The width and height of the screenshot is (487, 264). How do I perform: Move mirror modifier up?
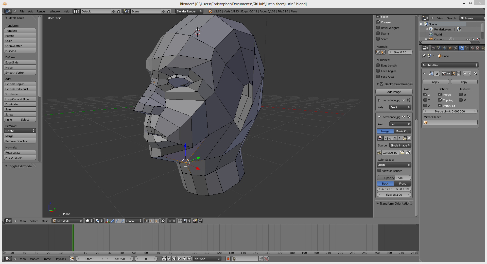point(465,73)
